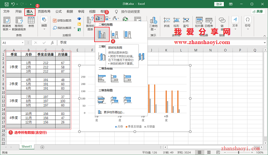Click the Undo arrow icon
Screen dimensions: 268x155
(x=13, y=4)
